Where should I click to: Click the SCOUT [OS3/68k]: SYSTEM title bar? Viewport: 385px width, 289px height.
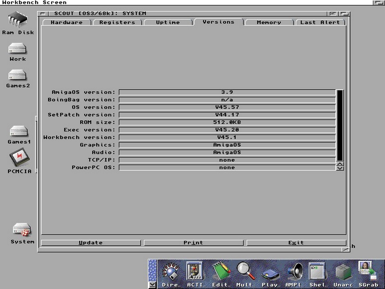pyautogui.click(x=187, y=13)
